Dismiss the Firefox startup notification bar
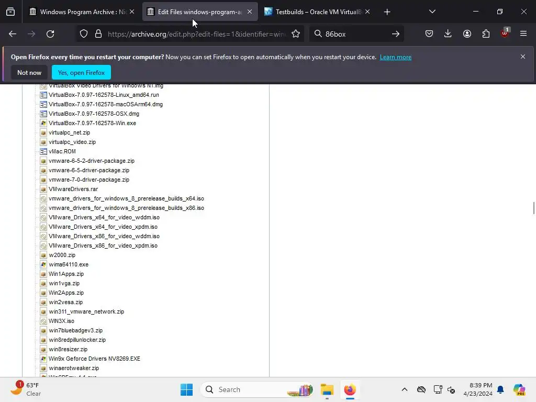This screenshot has width=536, height=402. coord(523,57)
